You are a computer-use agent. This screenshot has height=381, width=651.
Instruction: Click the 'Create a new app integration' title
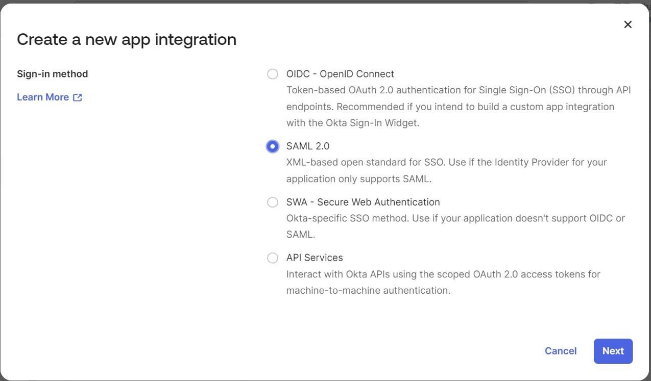[126, 39]
